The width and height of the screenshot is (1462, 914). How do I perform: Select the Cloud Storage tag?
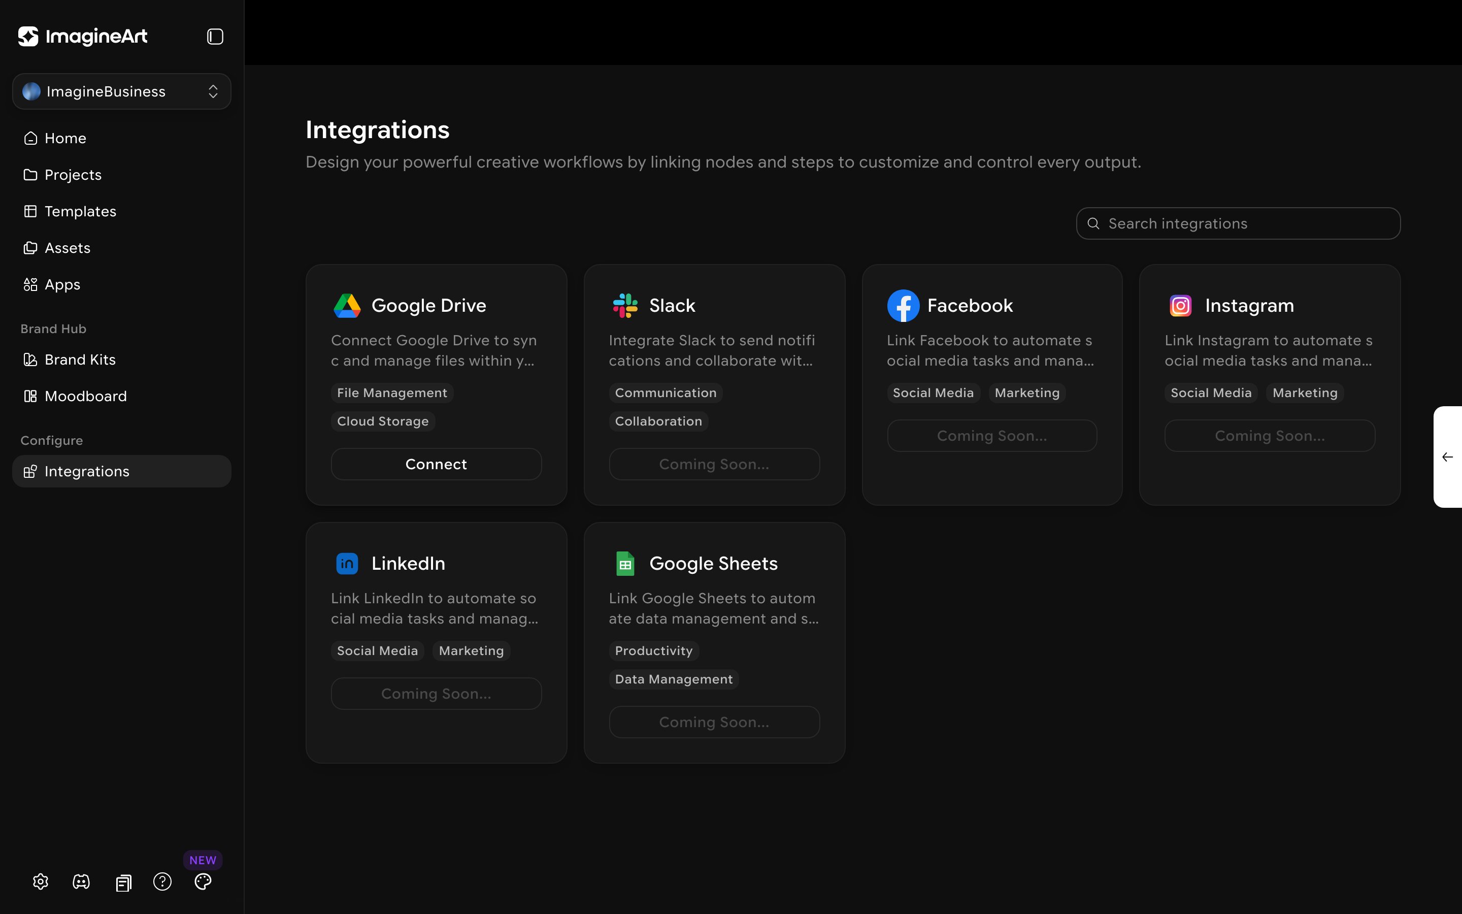[x=383, y=421]
